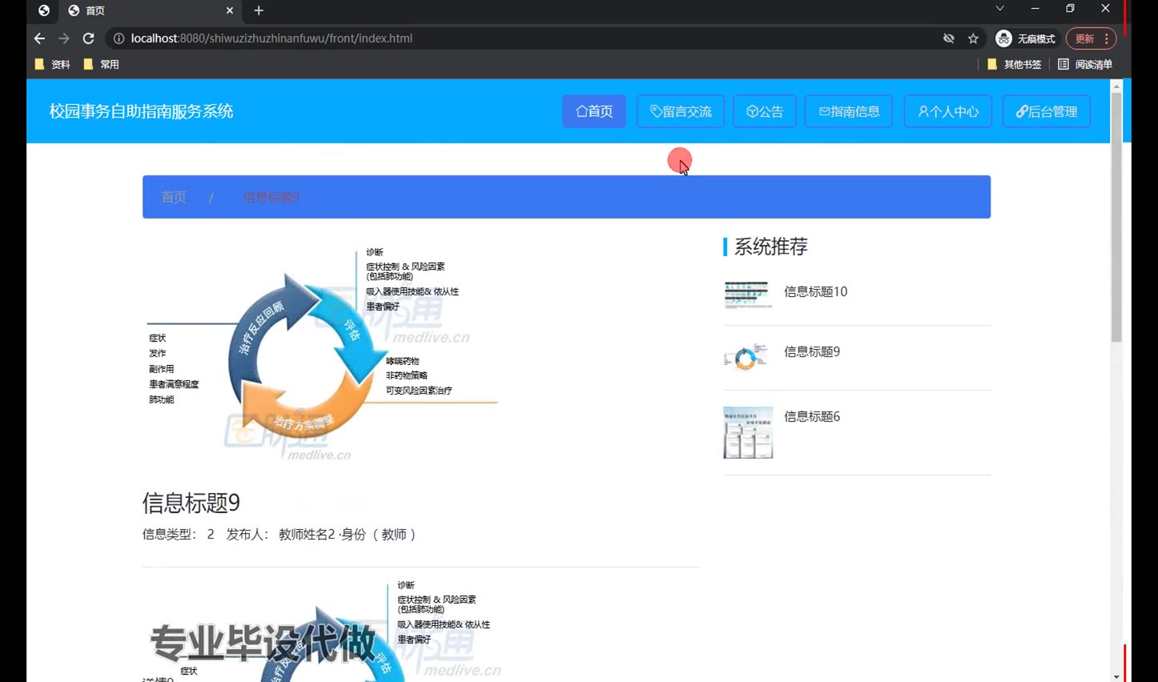
Task: Click 信息标题9 in the breadcrumb
Action: pos(271,197)
